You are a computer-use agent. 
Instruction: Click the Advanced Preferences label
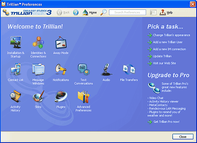84,109
